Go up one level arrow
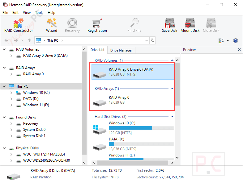The image size is (243, 183). pyautogui.click(x=29, y=40)
